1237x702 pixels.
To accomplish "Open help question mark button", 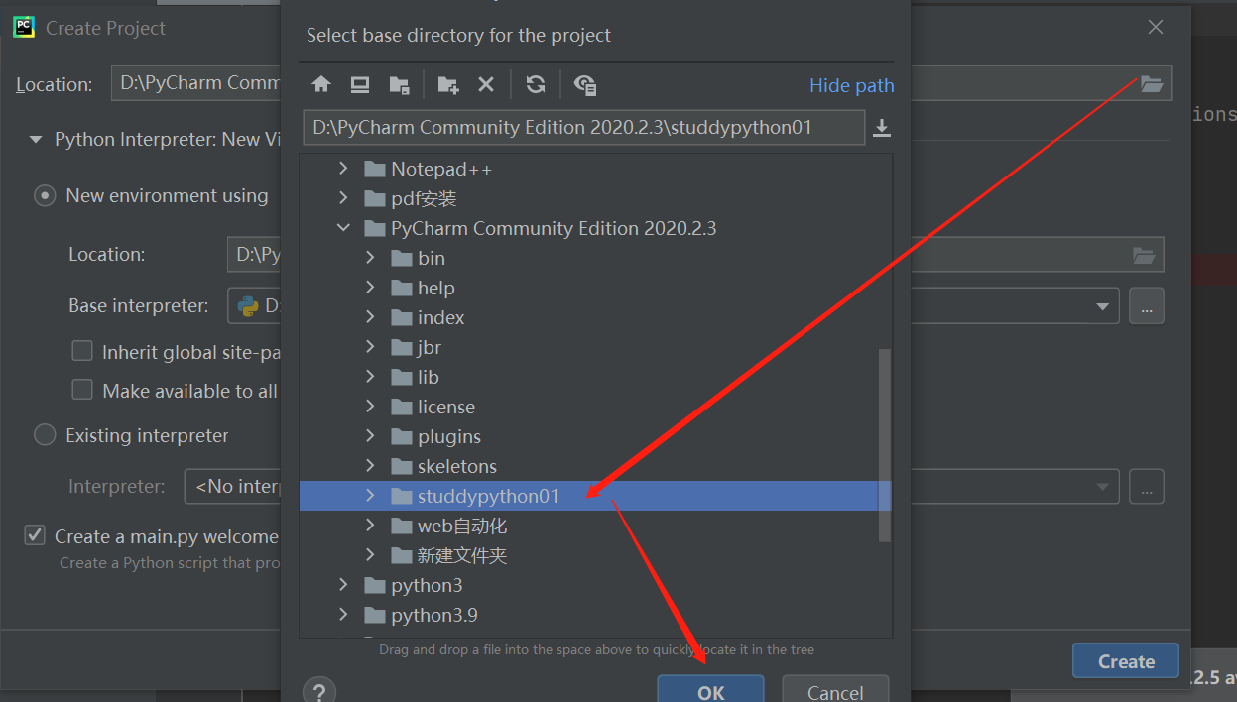I will click(320, 691).
